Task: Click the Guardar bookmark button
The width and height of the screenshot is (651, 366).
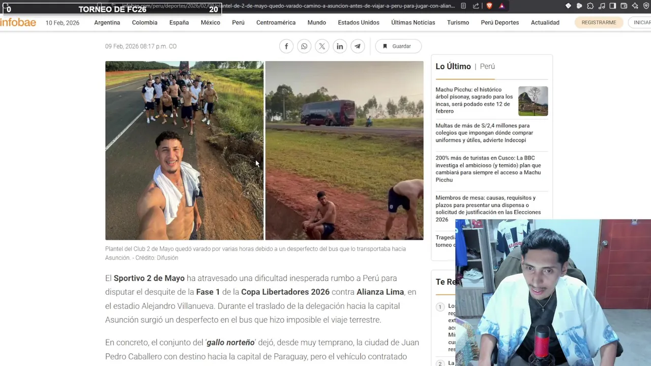Action: tap(398, 46)
